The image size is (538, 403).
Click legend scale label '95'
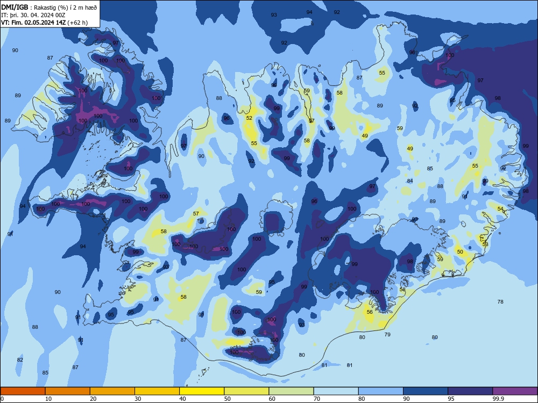pos(451,399)
